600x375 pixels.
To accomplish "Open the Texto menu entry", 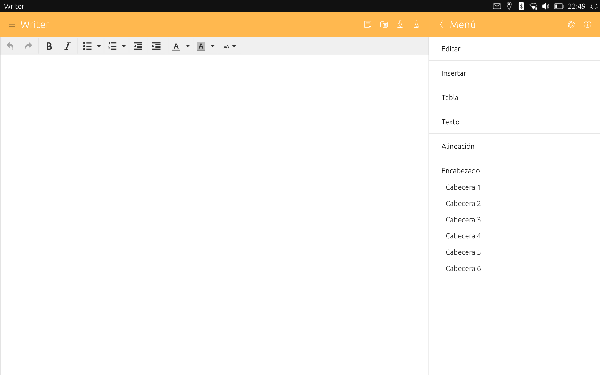I will [x=514, y=122].
